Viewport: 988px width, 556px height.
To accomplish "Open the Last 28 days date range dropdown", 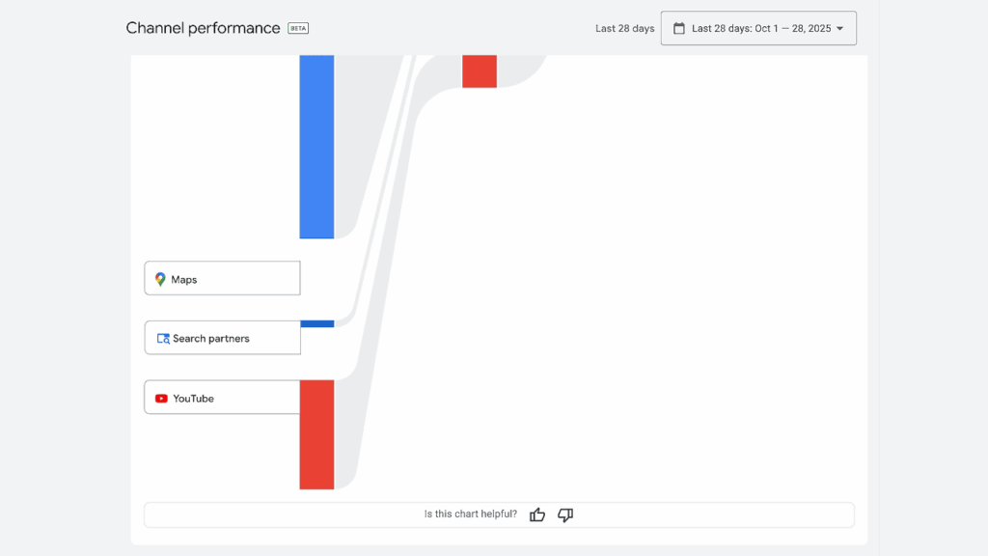I will click(758, 27).
